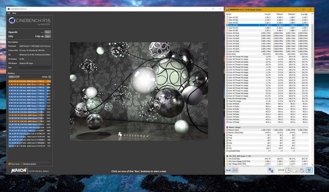
Task: Click the Cores x GHz field value
Action: point(35,50)
